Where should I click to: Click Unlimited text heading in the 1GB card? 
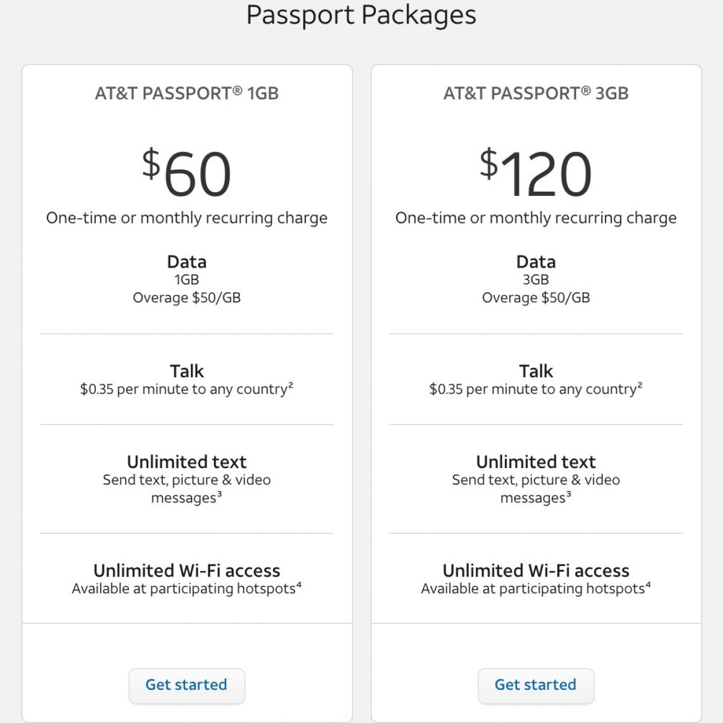point(187,462)
